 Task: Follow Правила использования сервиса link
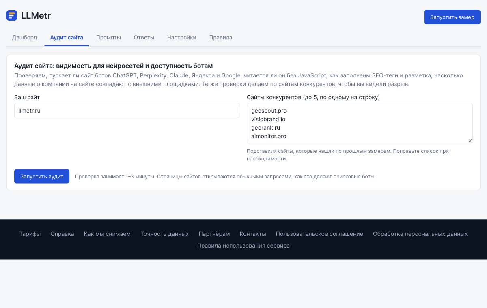(x=243, y=246)
